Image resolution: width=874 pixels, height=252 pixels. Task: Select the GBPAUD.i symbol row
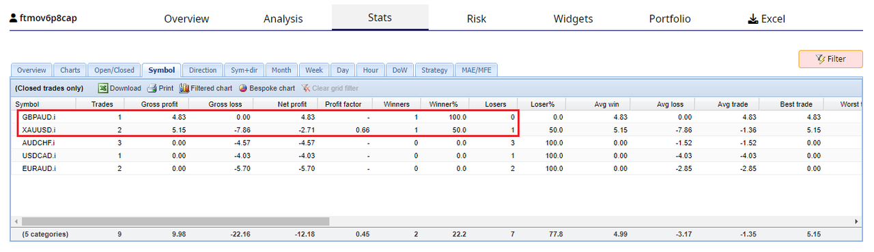[437, 117]
